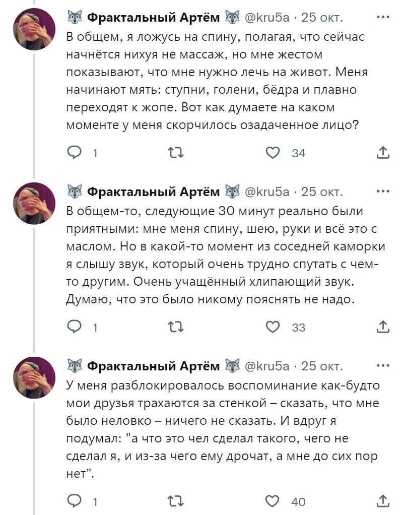Open more options on the third tweet

383,365
